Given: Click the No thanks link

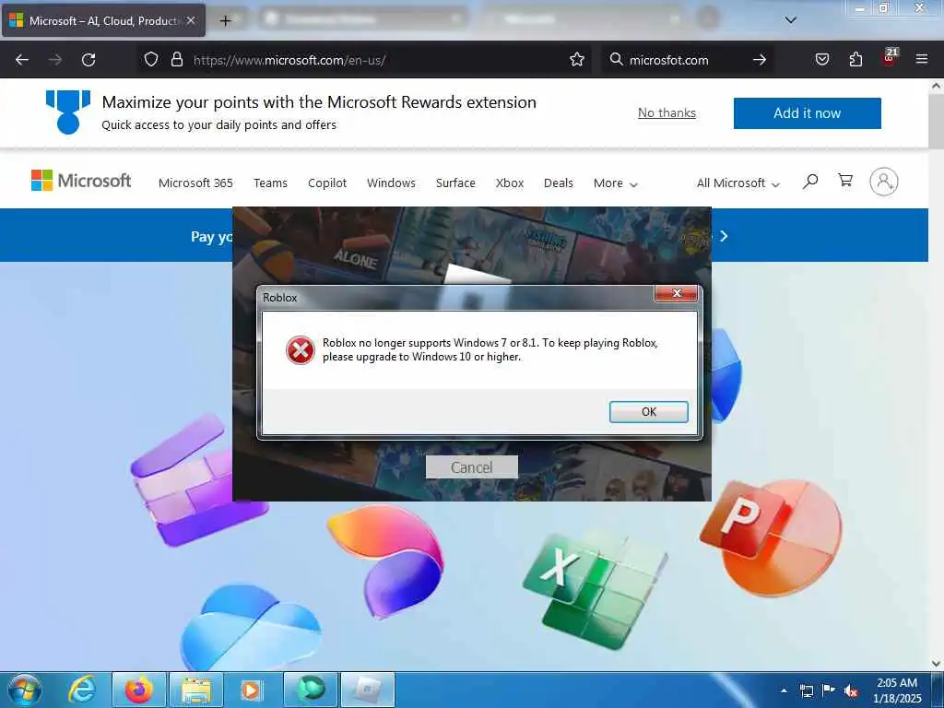Looking at the screenshot, I should pos(667,113).
